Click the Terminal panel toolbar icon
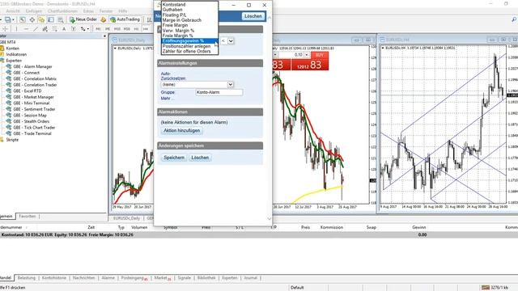Image resolution: width=518 pixels, height=291 pixels. coord(51,19)
